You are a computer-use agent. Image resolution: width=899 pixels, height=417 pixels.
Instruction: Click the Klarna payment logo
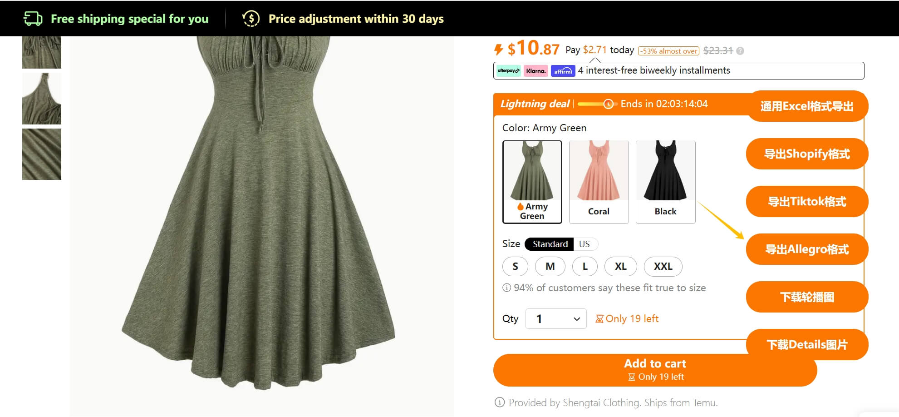point(535,71)
